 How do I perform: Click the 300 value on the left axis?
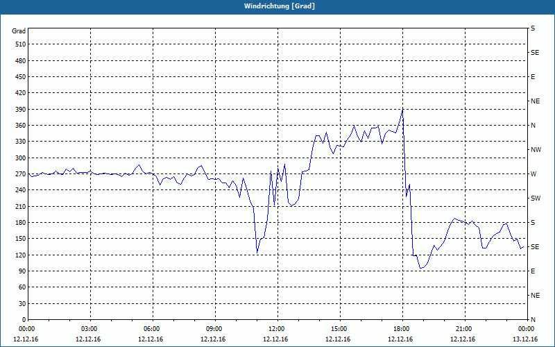tap(21, 158)
